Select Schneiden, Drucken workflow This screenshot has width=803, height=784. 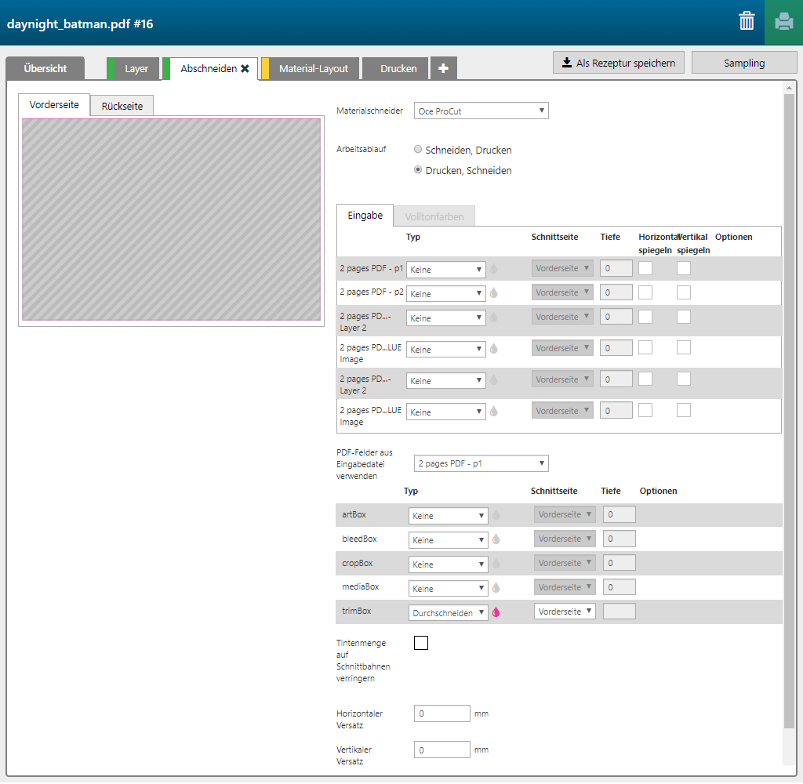[x=418, y=150]
